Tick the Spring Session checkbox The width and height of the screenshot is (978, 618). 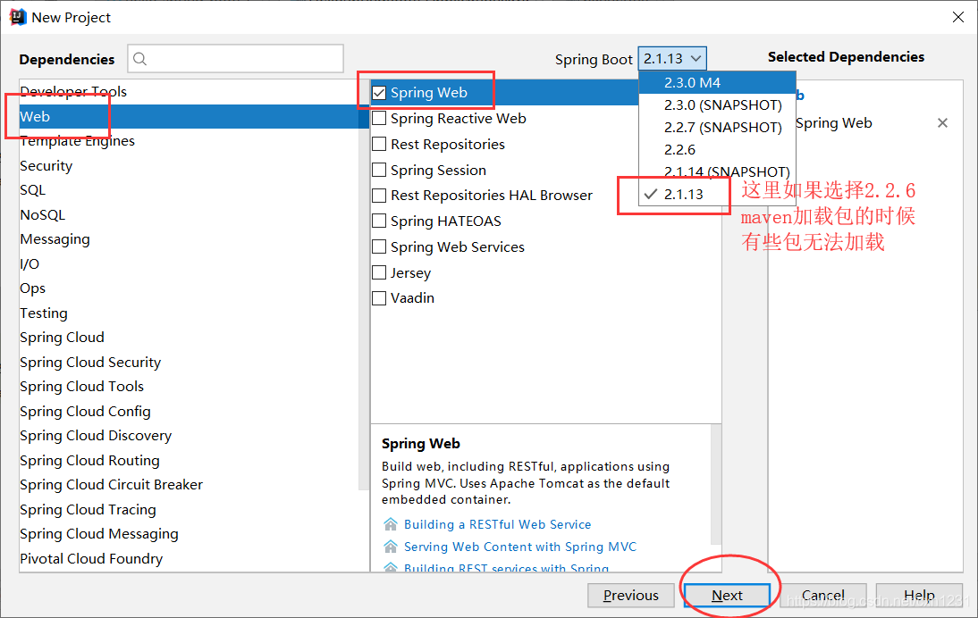(379, 170)
